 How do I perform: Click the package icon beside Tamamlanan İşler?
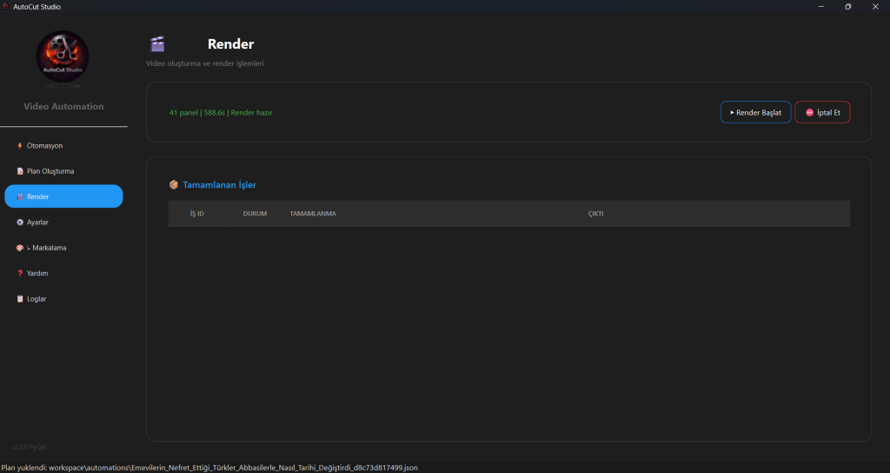coord(174,185)
